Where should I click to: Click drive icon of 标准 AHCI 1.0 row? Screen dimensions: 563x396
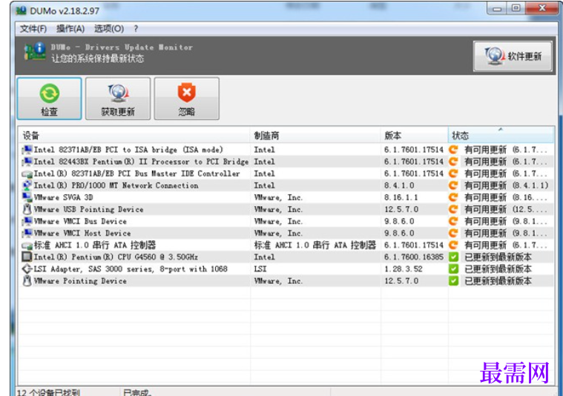27,245
